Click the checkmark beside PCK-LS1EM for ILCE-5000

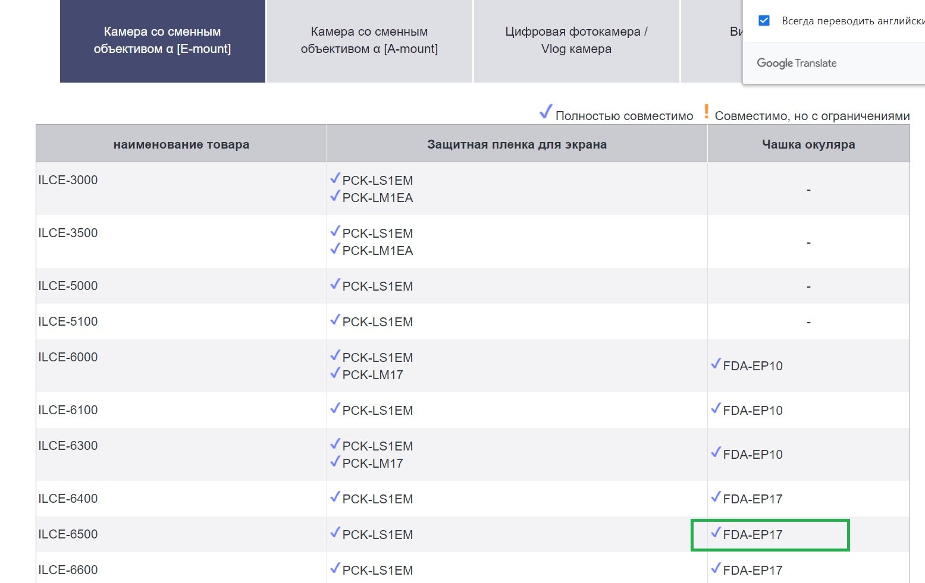point(335,284)
